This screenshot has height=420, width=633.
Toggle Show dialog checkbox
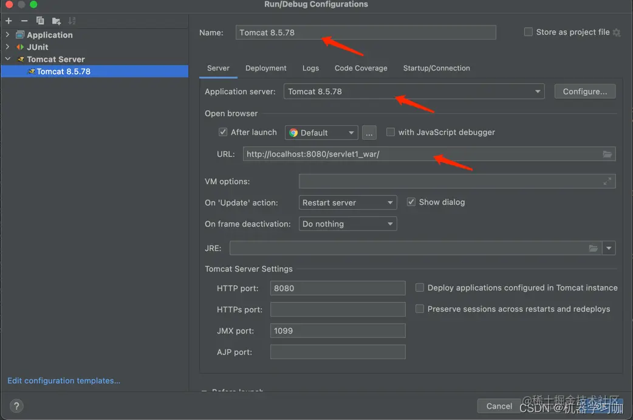click(x=411, y=202)
